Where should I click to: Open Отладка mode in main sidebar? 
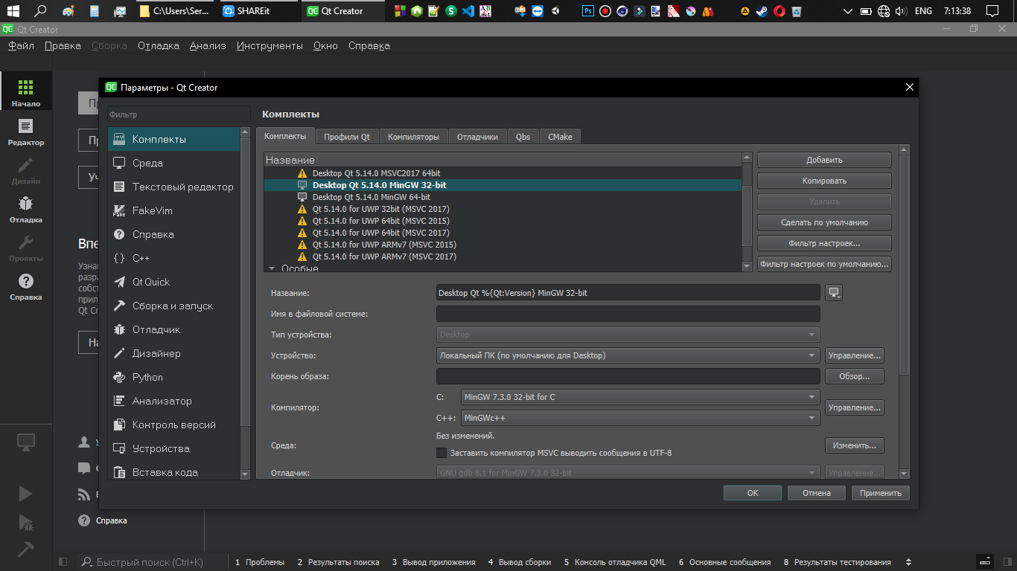click(x=26, y=208)
